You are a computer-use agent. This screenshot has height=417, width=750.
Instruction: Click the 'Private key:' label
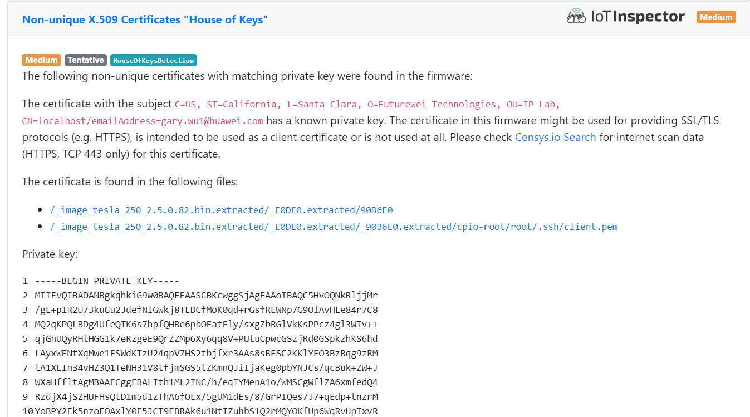[x=50, y=254]
